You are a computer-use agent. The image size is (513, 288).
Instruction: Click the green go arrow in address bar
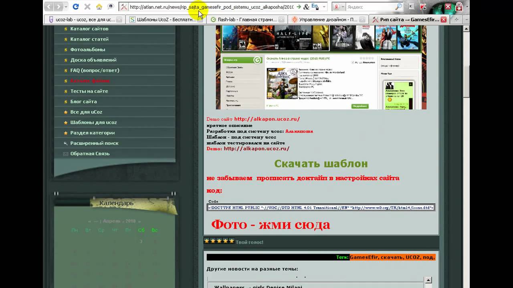(x=299, y=7)
